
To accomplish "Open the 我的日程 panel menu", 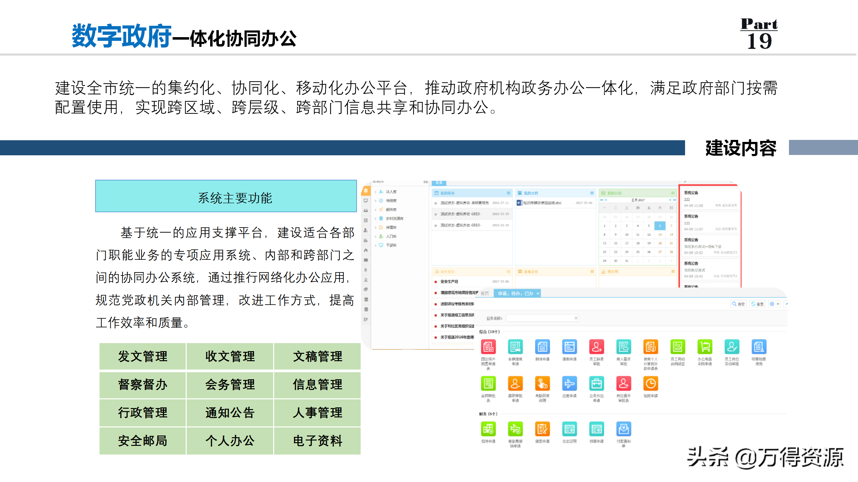I will [x=673, y=193].
